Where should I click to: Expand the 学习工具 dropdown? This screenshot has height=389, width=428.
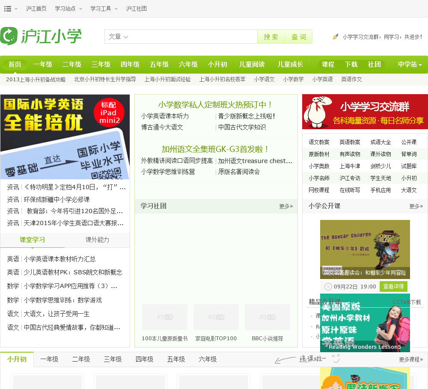104,9
